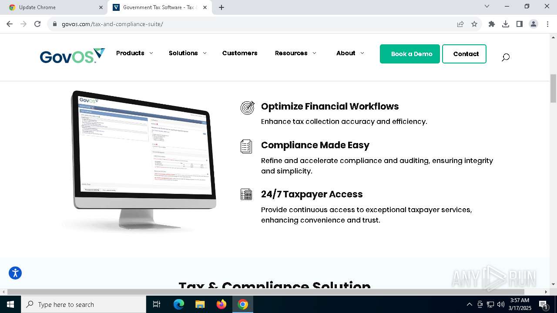
Task: Open the Chrome profile avatar
Action: (x=534, y=24)
